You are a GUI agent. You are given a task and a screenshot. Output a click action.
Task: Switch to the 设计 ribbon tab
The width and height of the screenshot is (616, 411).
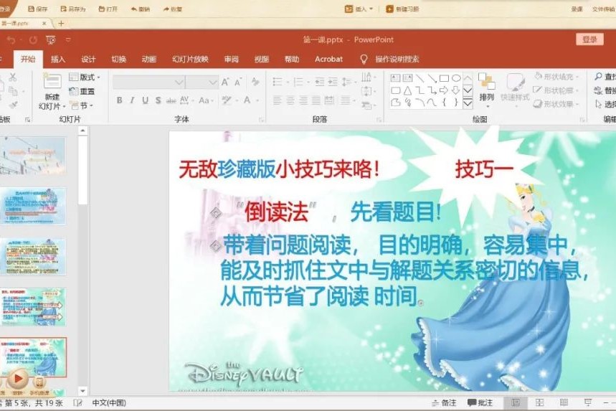(88, 60)
